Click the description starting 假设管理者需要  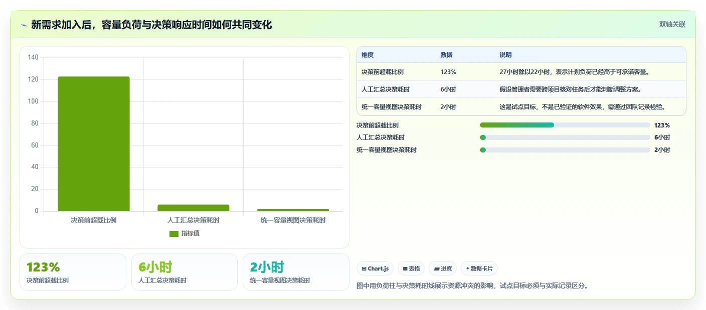[571, 89]
